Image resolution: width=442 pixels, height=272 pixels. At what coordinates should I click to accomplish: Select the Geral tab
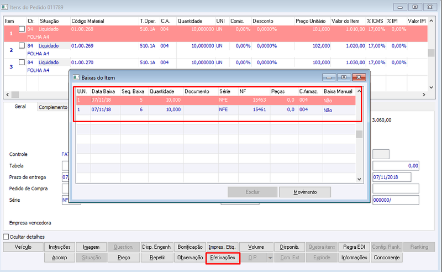tap(20, 106)
